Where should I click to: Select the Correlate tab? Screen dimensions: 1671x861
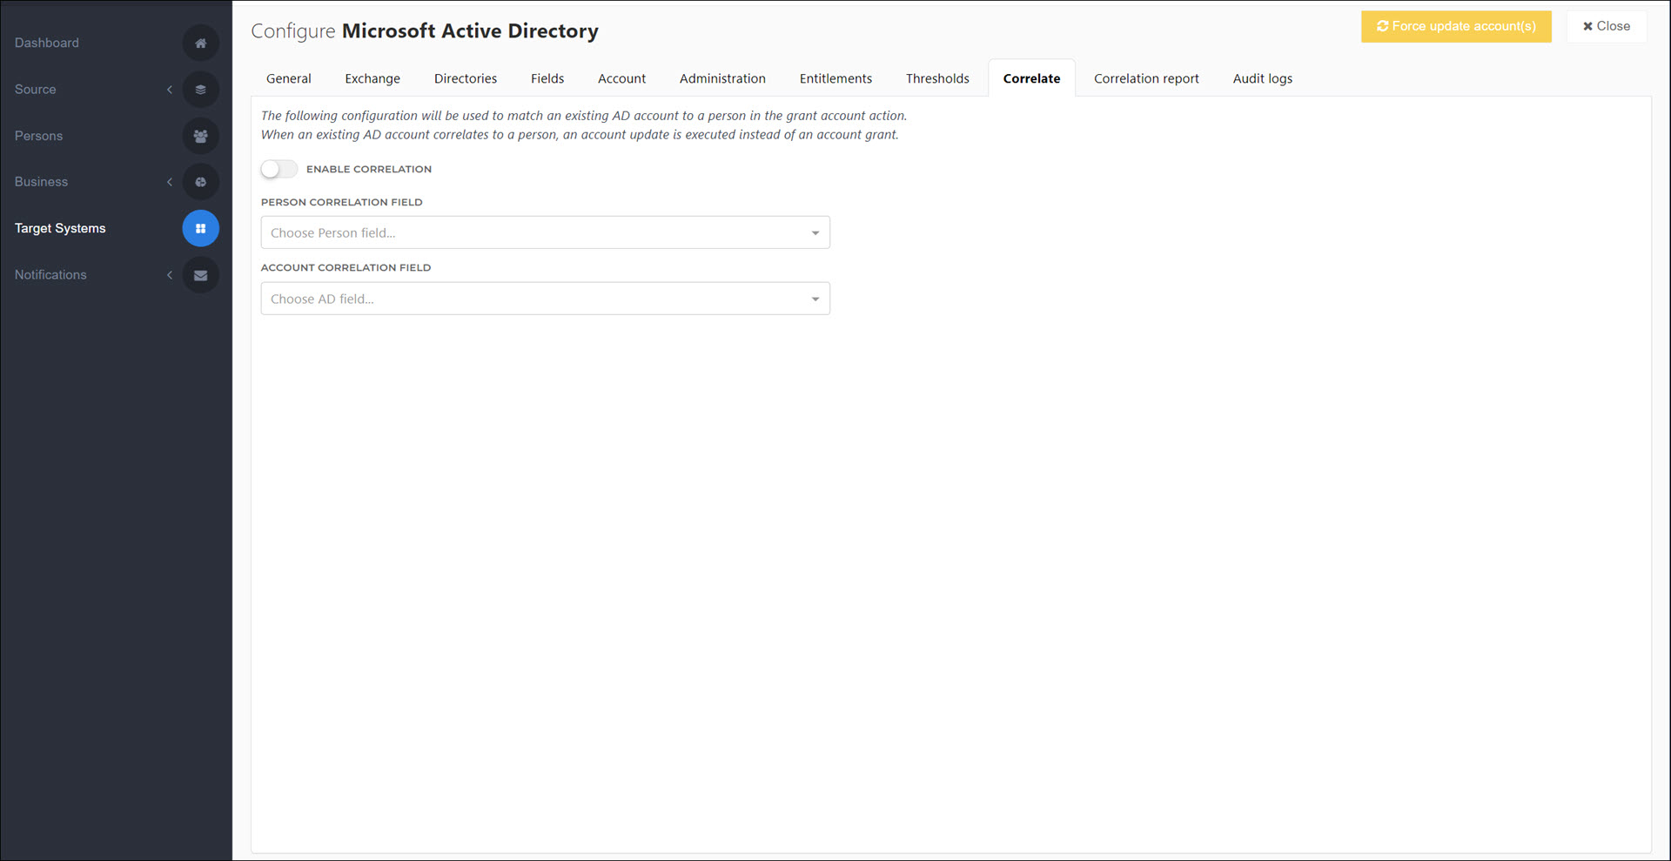coord(1031,78)
